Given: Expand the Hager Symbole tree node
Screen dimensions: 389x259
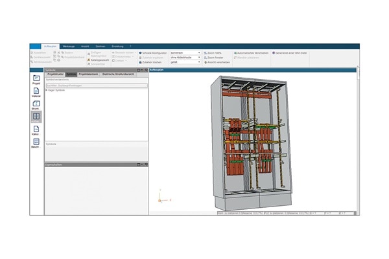Looking at the screenshot, I should pyautogui.click(x=46, y=91).
